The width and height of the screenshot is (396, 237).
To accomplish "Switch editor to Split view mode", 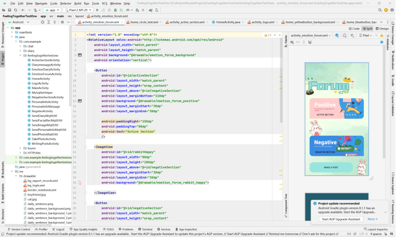I will (x=367, y=29).
